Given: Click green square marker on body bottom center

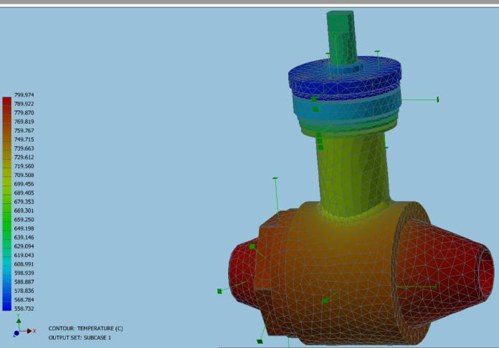Looking at the screenshot, I should [325, 301].
